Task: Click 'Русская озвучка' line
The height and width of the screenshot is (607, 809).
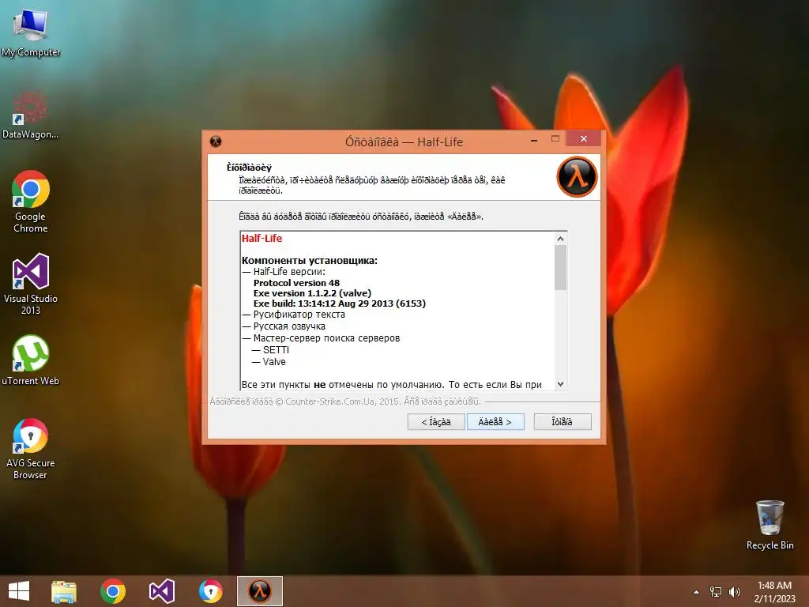Action: click(284, 326)
